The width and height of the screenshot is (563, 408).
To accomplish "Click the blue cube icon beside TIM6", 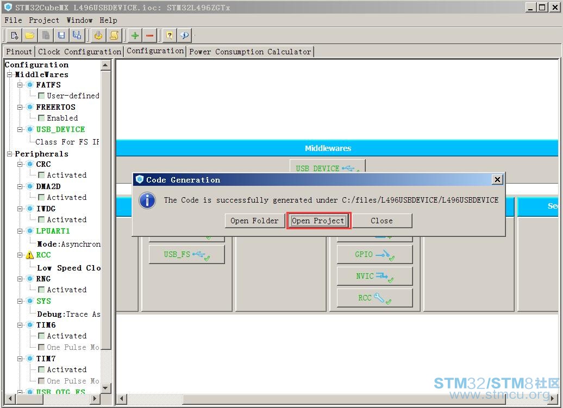I will [30, 325].
